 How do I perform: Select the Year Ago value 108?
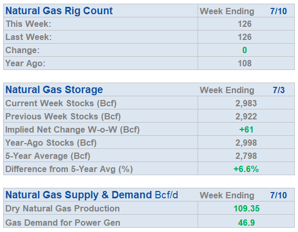point(244,63)
